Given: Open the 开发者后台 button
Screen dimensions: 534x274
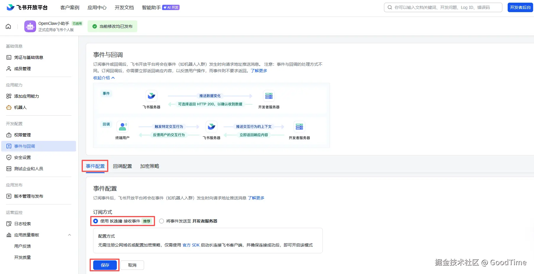Looking at the screenshot, I should click(x=520, y=7).
